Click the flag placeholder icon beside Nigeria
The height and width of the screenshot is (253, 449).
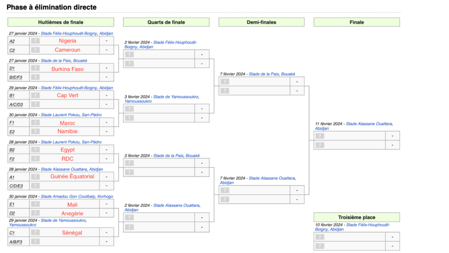[35, 41]
